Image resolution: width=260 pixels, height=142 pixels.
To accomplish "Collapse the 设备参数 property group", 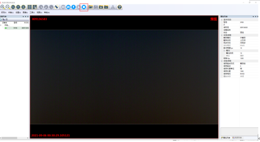I will point(222,35).
